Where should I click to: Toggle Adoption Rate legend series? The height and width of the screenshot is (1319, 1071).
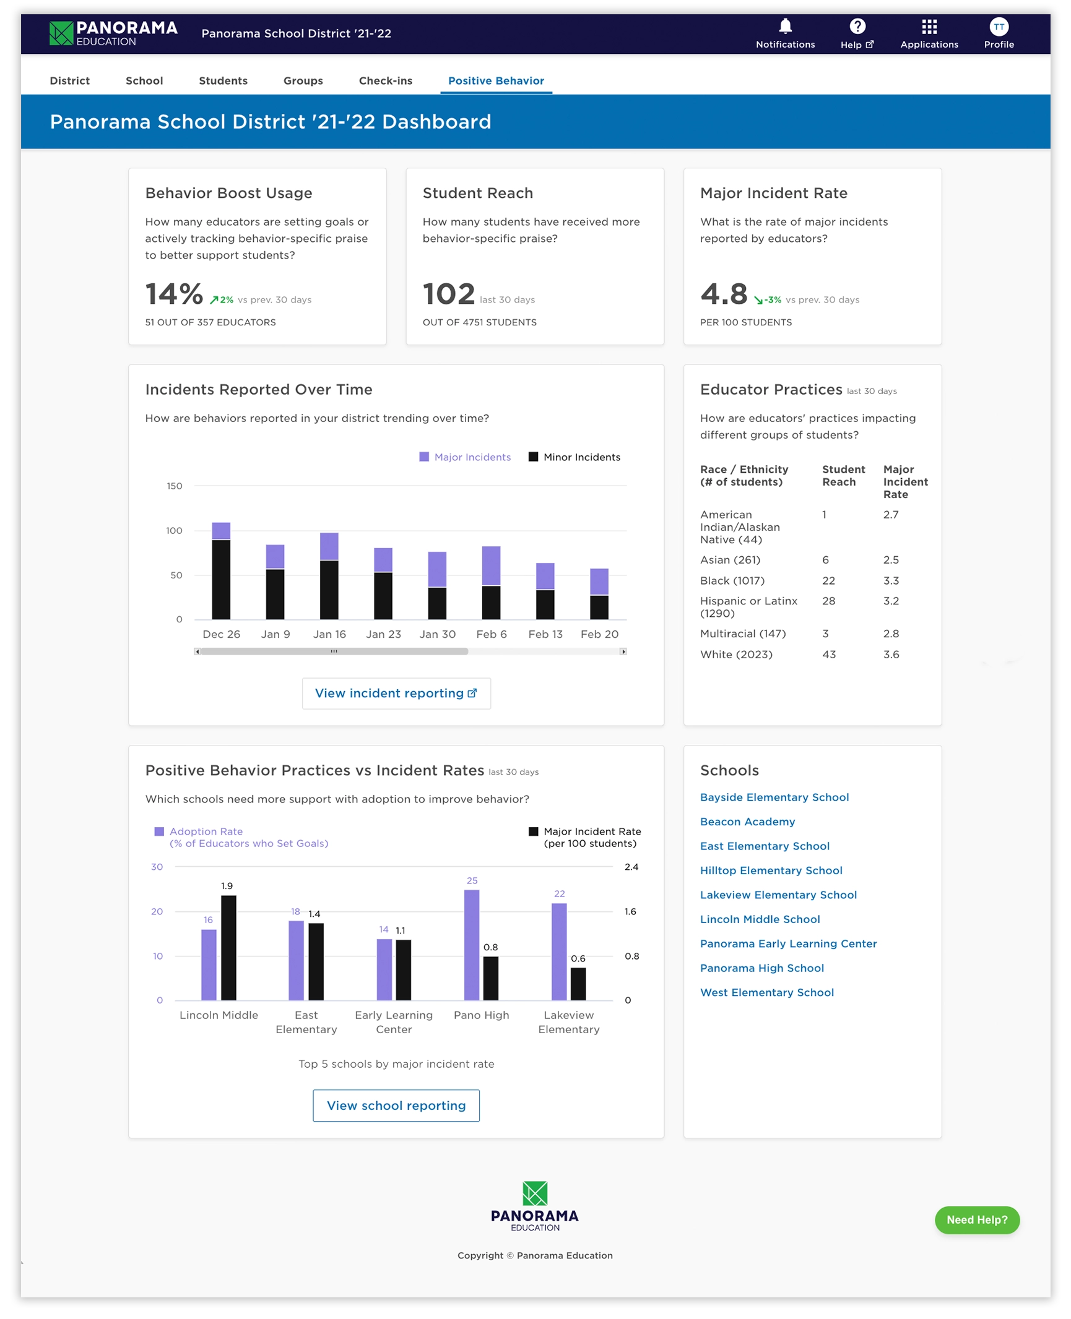point(206,832)
